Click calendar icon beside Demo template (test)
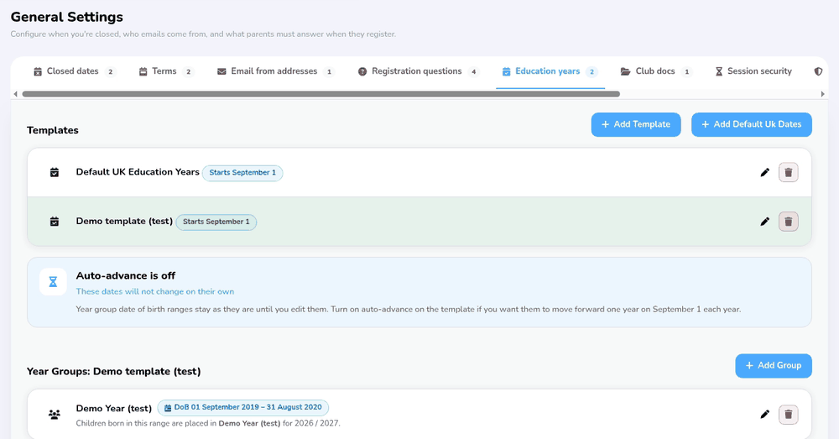Viewport: 839px width, 439px height. [x=54, y=222]
